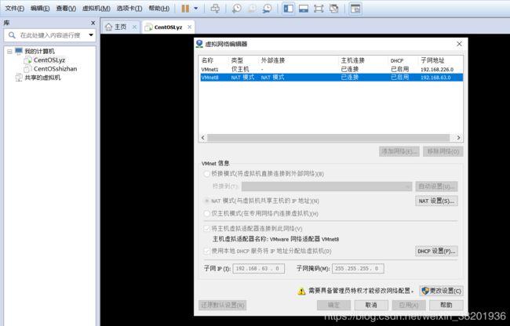
Task: Select 我的计算机 in the library tree
Action: point(40,51)
